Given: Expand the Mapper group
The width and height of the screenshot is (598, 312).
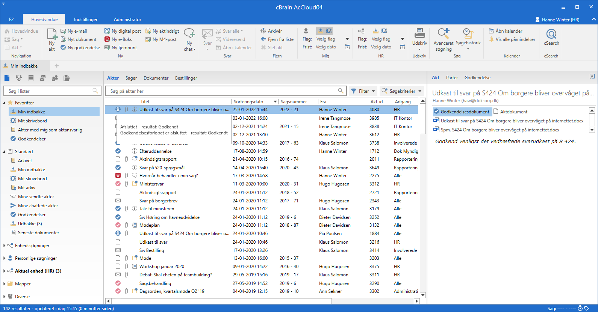Looking at the screenshot, I should pyautogui.click(x=4, y=284).
